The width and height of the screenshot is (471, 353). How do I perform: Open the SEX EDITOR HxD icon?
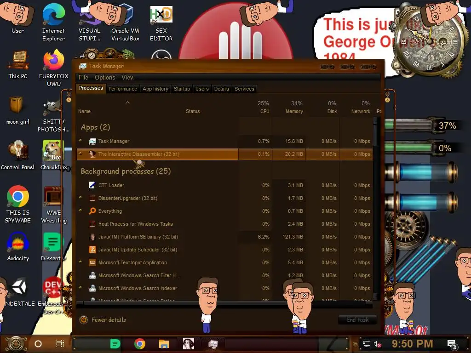pyautogui.click(x=161, y=23)
